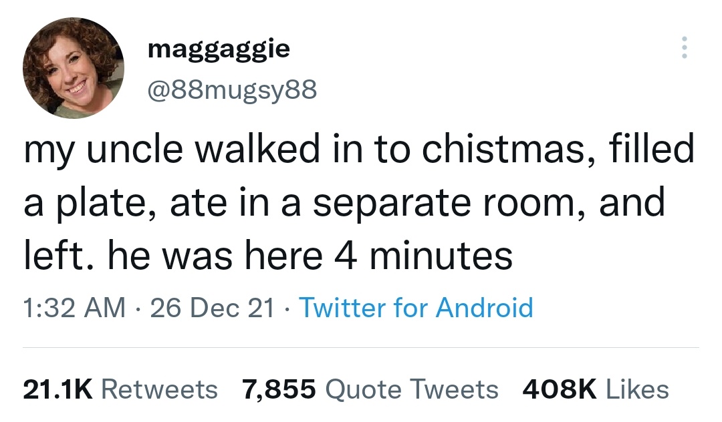Click the 1:32 AM timestamp
This screenshot has width=722, height=422.
pyautogui.click(x=74, y=308)
